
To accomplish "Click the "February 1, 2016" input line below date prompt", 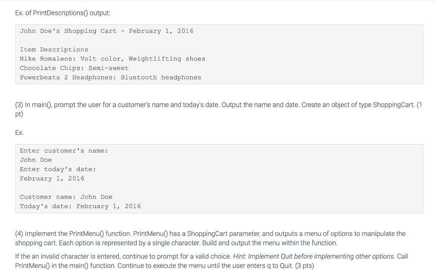I will (x=52, y=179).
